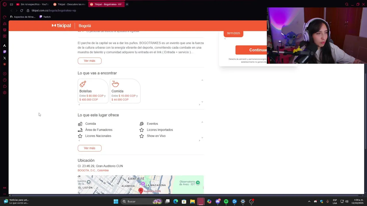Open the Noticias para ust... news widget
The height and width of the screenshot is (206, 367).
[x=16, y=201]
